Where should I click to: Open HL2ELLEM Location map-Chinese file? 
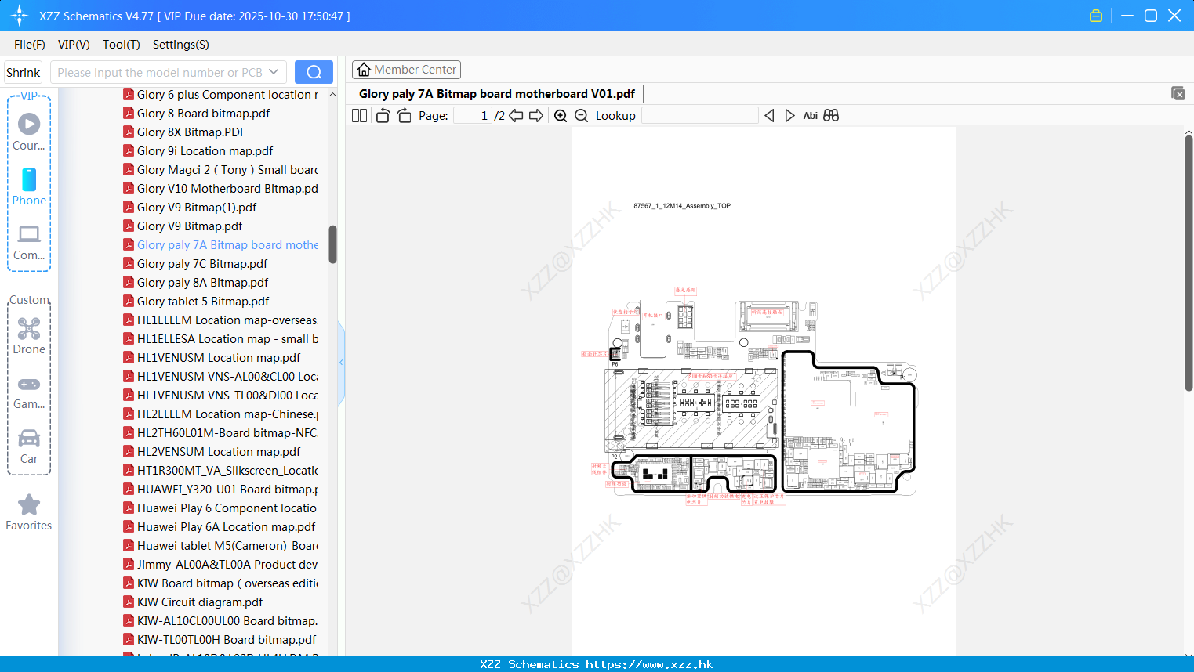coord(227,414)
